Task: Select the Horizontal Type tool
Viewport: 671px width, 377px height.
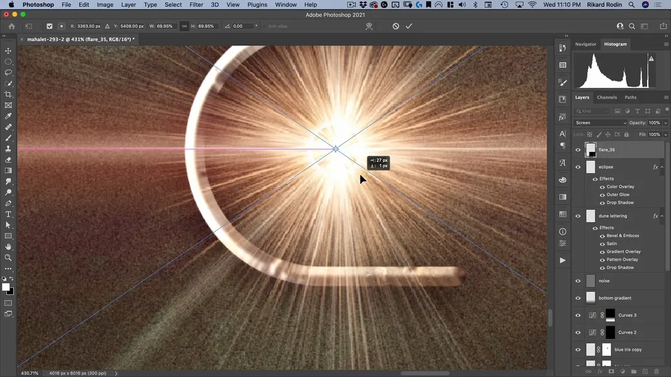Action: coord(8,214)
